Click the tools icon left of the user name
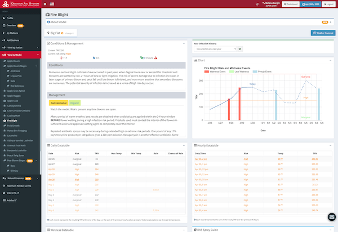The image size is (338, 232). (257, 3)
